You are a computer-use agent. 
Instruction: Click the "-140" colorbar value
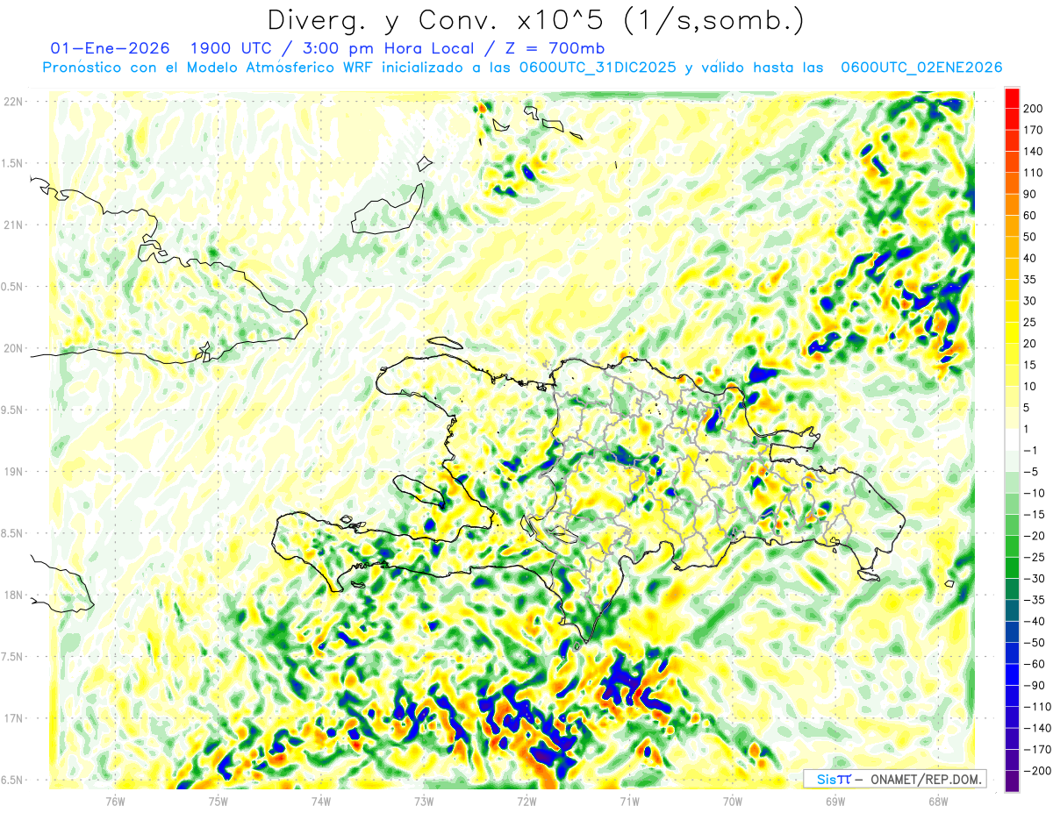click(1035, 728)
